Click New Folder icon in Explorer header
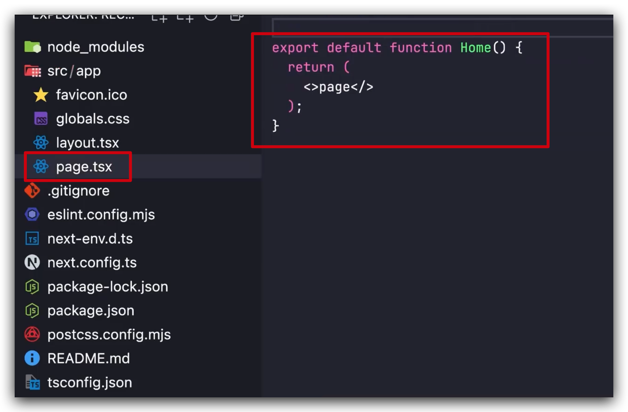This screenshot has height=412, width=628. click(185, 18)
